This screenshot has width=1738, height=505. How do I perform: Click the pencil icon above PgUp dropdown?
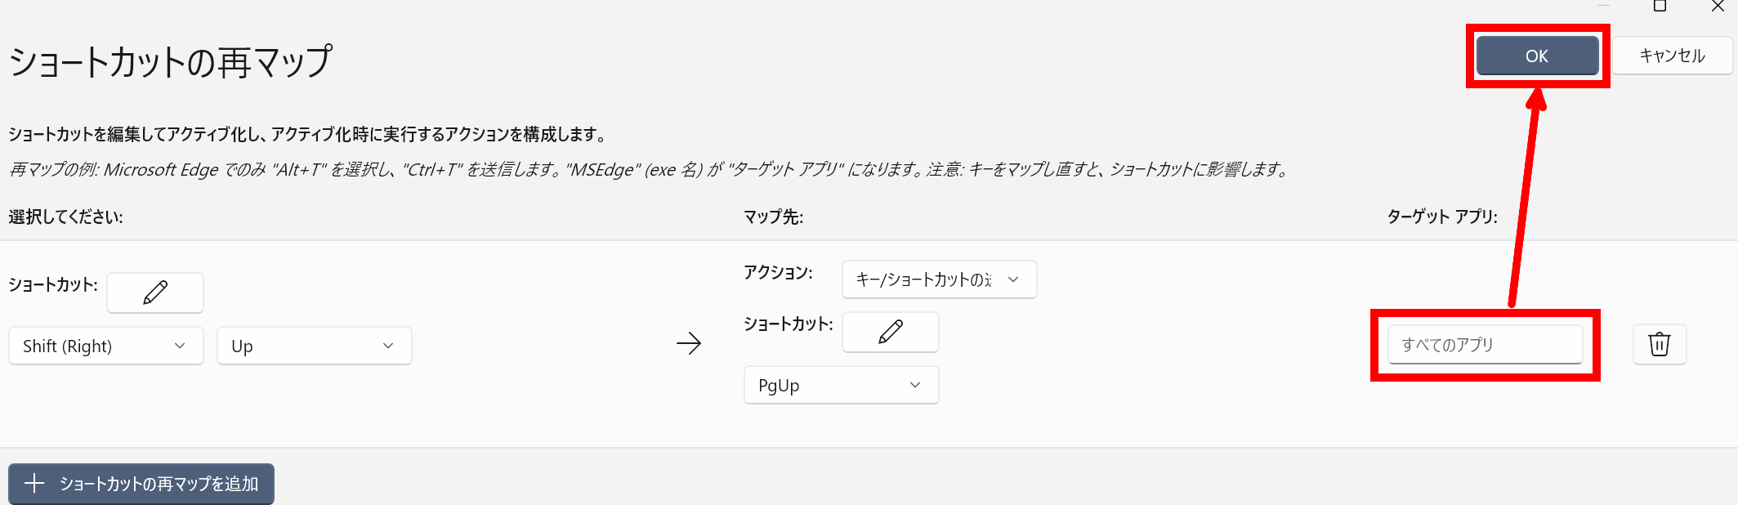[890, 332]
